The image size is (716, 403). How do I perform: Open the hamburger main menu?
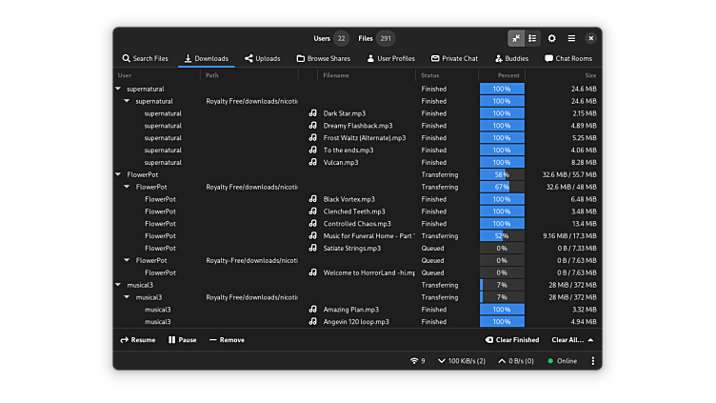pyautogui.click(x=571, y=38)
